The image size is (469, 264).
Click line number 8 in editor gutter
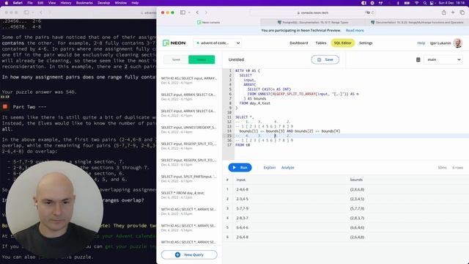tap(230, 103)
